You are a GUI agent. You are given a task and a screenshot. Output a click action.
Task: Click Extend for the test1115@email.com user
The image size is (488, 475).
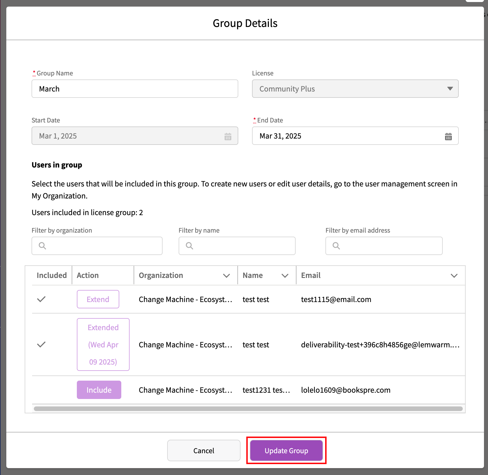[x=98, y=299]
